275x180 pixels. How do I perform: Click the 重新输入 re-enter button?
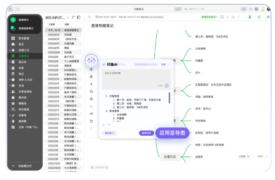109,133
